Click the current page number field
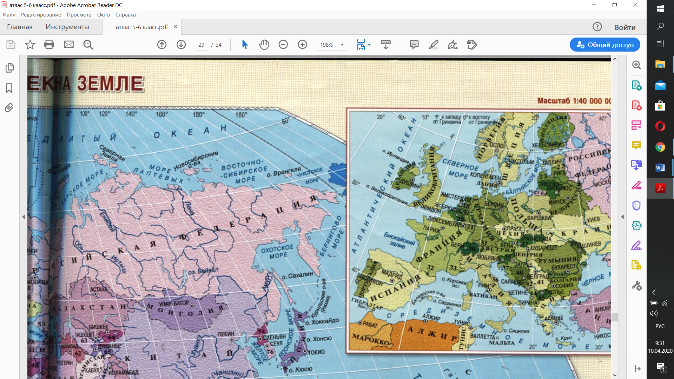Image resolution: width=674 pixels, height=379 pixels. click(x=201, y=45)
